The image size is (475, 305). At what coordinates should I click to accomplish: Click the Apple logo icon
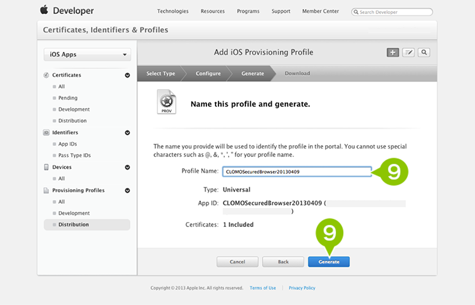click(44, 10)
